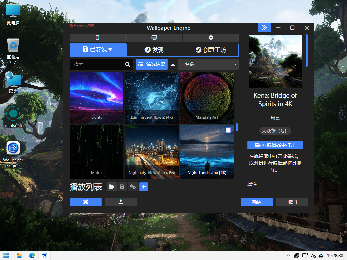Switch to the 发现 discover tab
Image resolution: width=347 pixels, height=260 pixels.
click(154, 50)
